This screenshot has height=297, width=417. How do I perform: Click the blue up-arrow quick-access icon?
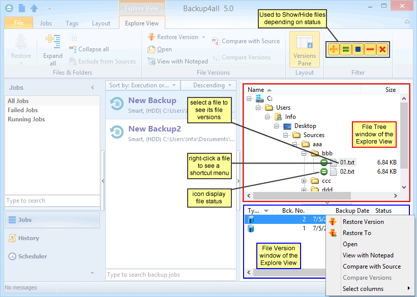[34, 8]
